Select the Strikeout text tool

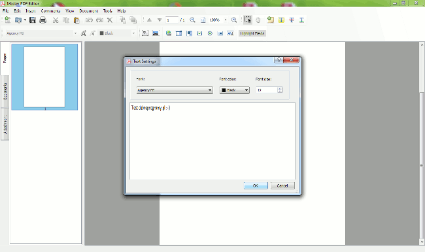click(x=292, y=20)
